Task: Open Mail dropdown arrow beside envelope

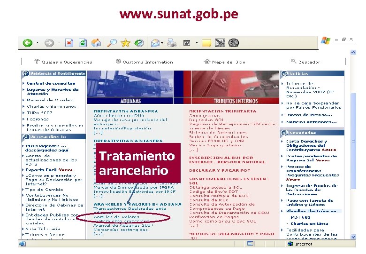Action: [162, 43]
